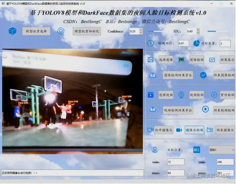
Task: Click the clock detection time icon
Action: (x=150, y=43)
